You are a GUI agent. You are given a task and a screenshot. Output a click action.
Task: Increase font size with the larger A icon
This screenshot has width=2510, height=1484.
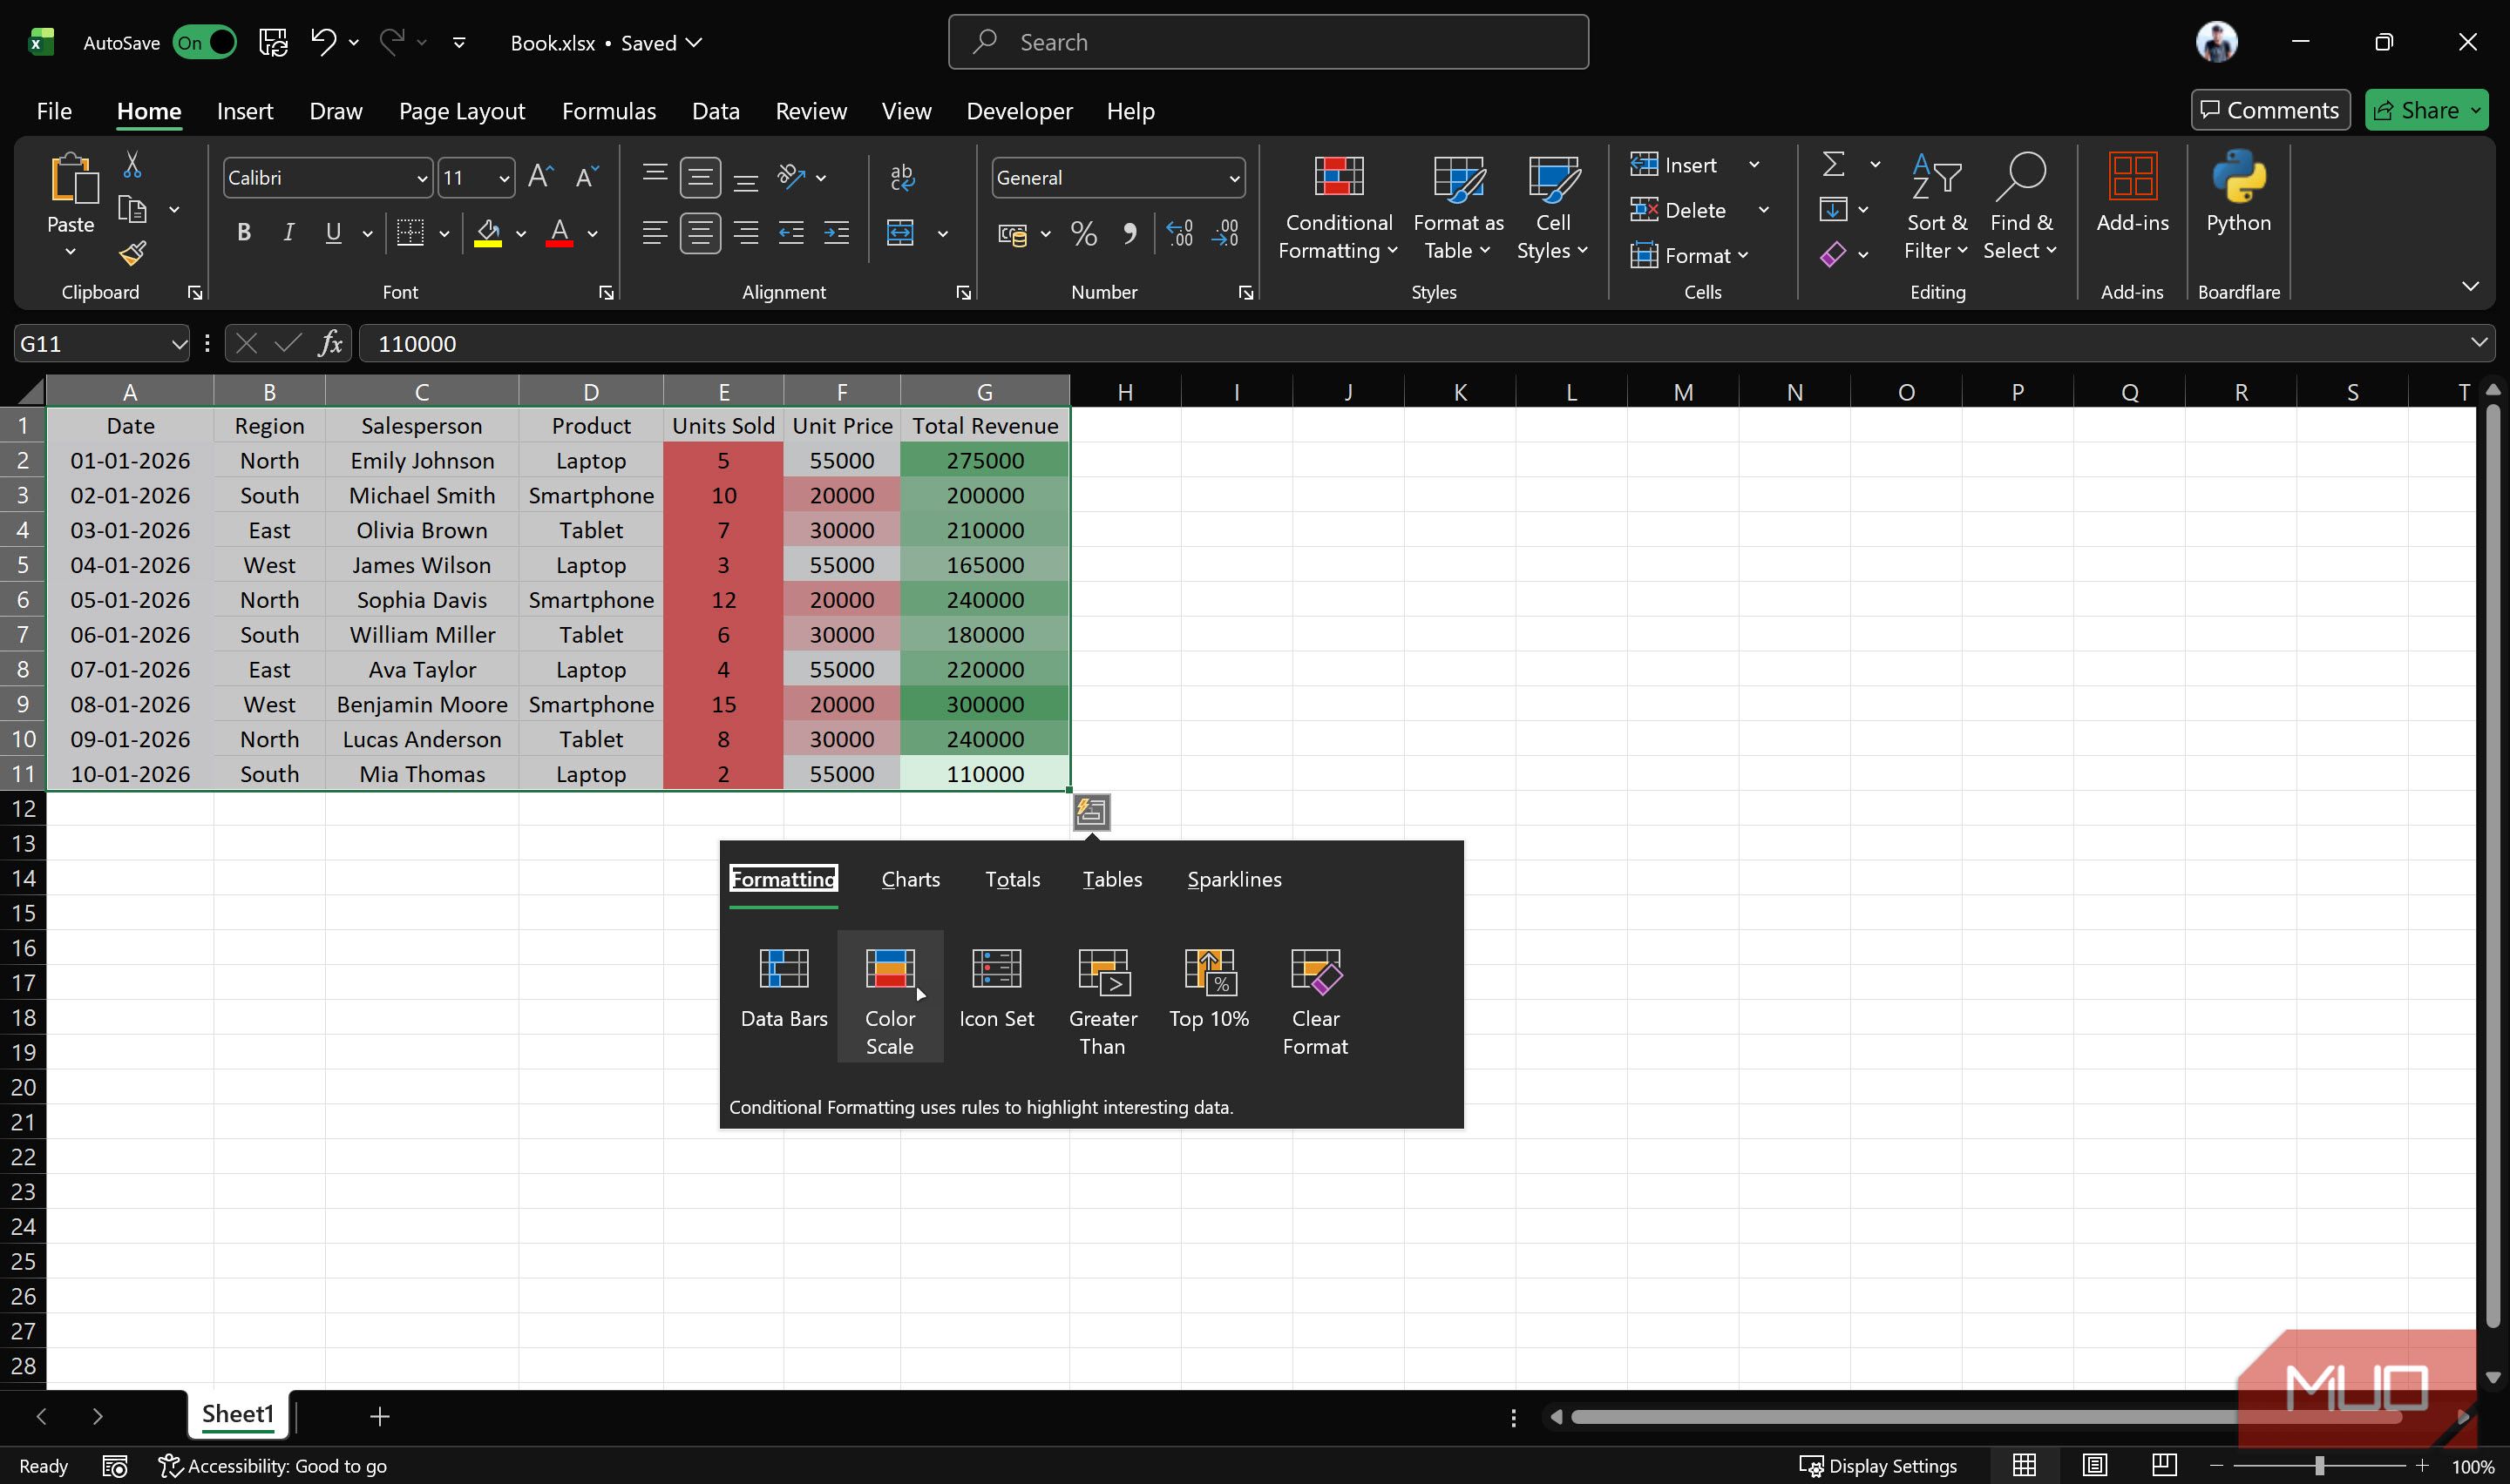(541, 177)
